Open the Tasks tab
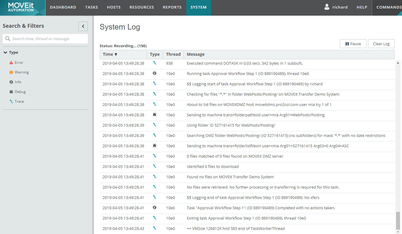The width and height of the screenshot is (402, 234). click(92, 7)
